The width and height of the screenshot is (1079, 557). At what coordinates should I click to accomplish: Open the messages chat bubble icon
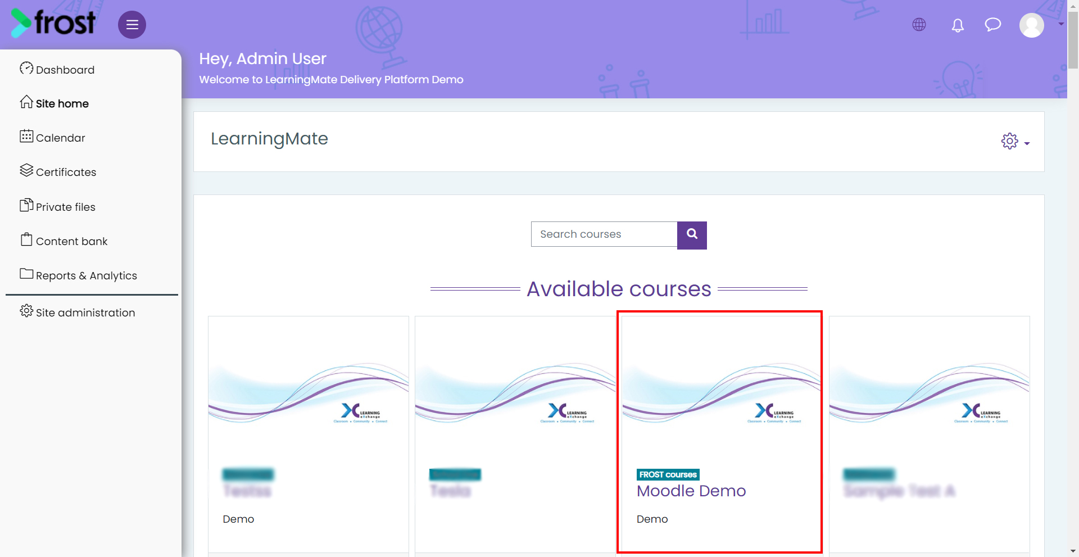[x=993, y=25]
